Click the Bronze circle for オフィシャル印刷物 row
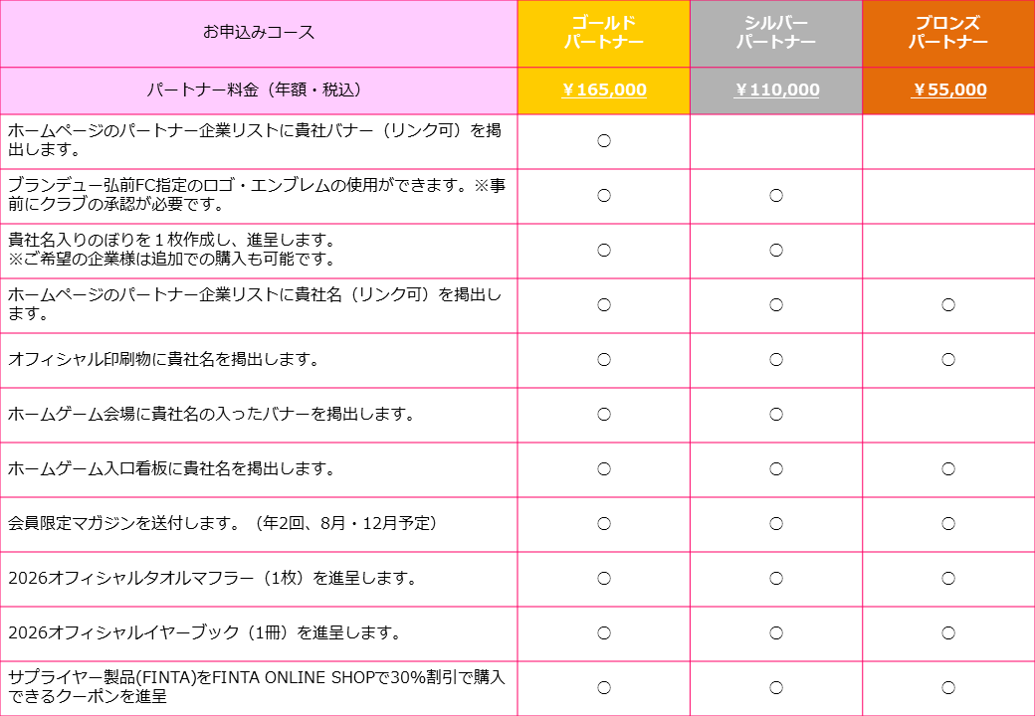1035x716 pixels. click(948, 360)
